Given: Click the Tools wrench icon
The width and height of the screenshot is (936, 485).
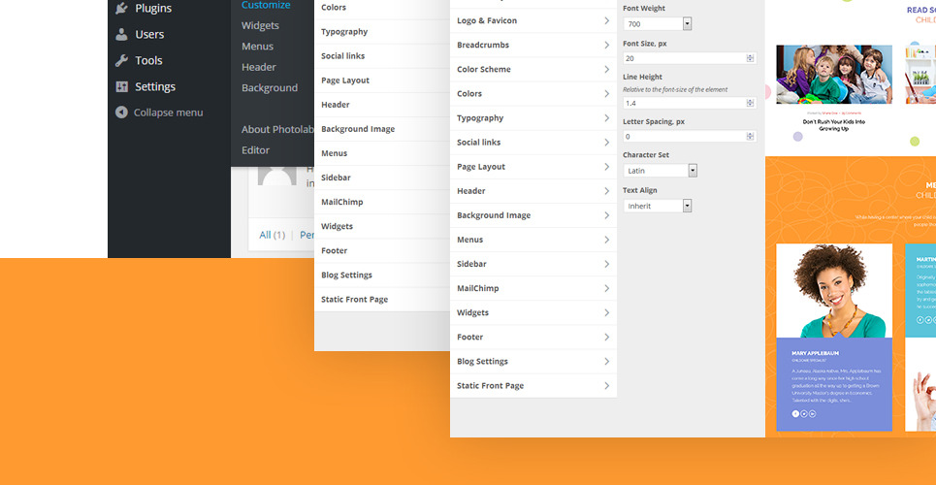Looking at the screenshot, I should tap(121, 60).
